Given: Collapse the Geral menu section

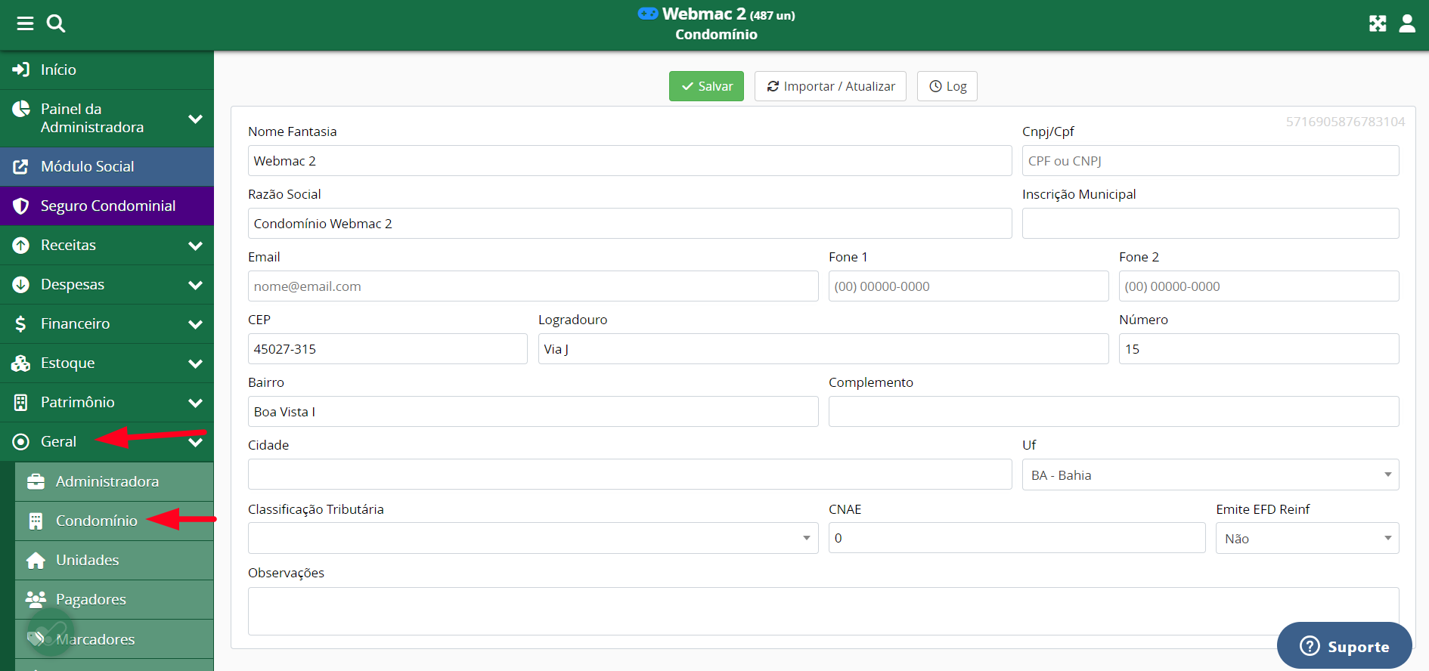Looking at the screenshot, I should tap(195, 442).
